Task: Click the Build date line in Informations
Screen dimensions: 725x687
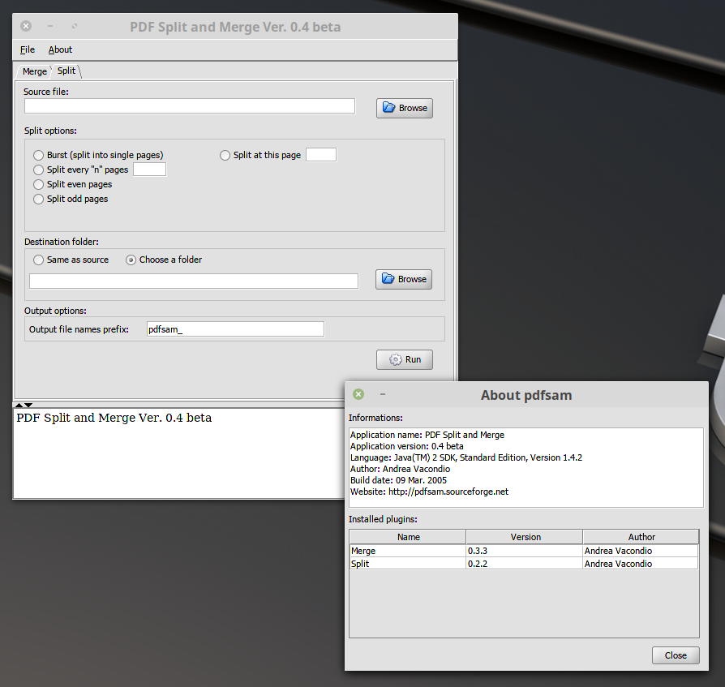Action: click(398, 480)
